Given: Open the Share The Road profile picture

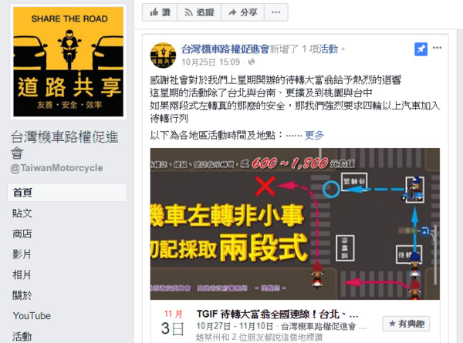Looking at the screenshot, I should [x=68, y=62].
